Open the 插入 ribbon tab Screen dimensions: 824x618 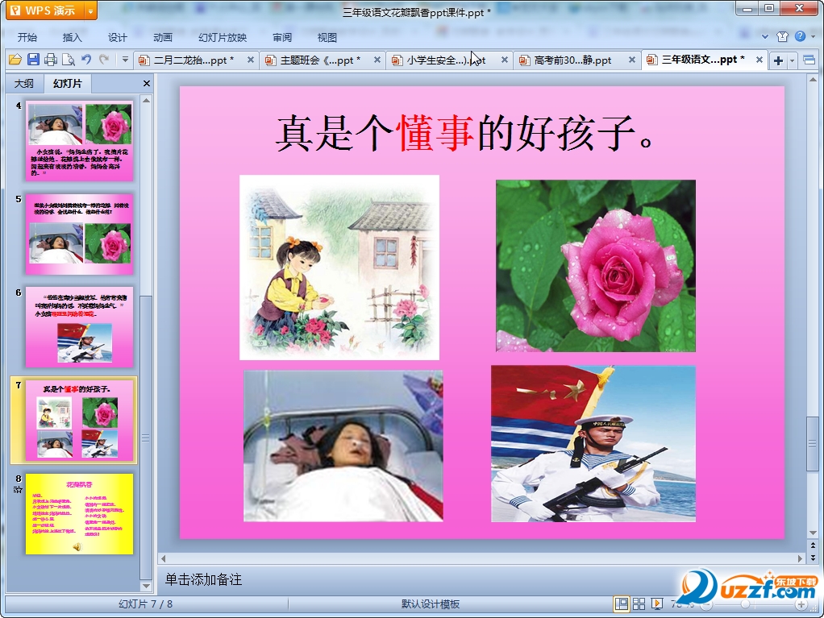click(72, 37)
